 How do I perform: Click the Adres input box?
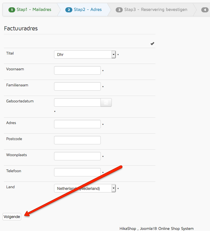(x=77, y=124)
